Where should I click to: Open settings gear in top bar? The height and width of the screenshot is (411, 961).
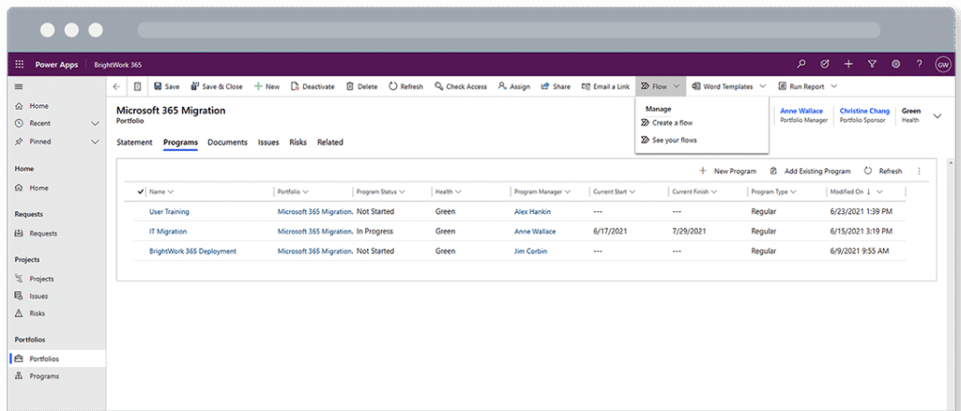coord(895,64)
